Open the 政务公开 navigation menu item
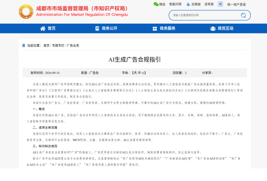Image resolution: width=267 pixels, height=181 pixels. click(109, 28)
